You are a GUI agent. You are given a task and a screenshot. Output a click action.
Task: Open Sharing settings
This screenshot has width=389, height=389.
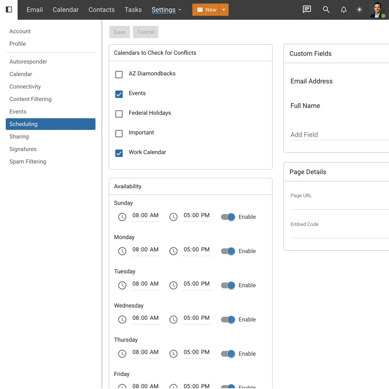(19, 137)
